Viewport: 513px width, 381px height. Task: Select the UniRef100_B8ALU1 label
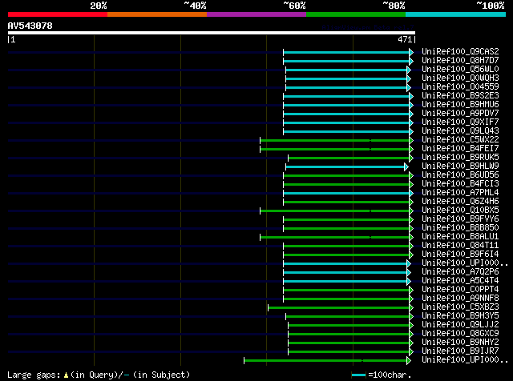point(460,237)
